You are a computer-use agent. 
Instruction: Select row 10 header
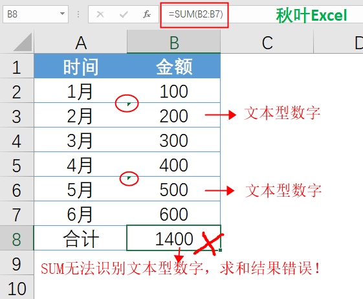pos(17,287)
